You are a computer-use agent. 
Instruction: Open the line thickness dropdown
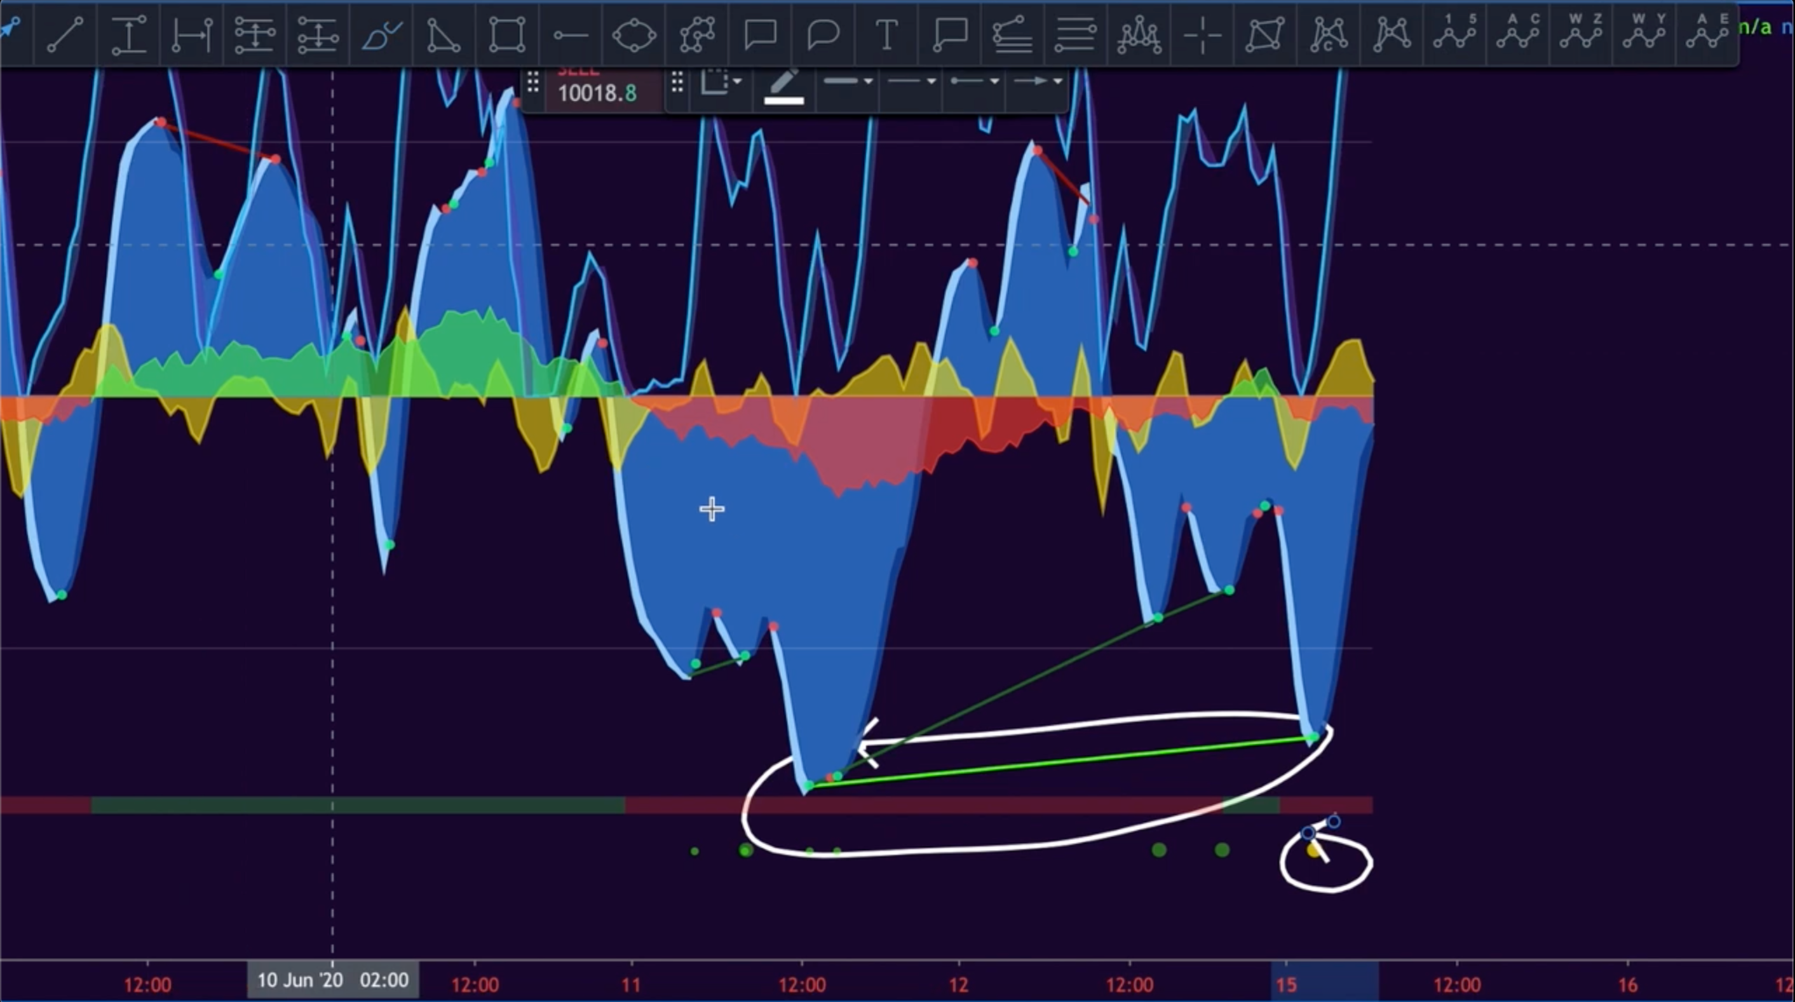tap(848, 82)
